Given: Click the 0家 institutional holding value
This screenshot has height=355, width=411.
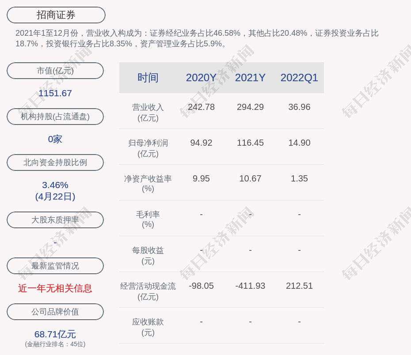Looking at the screenshot, I should click(x=55, y=139).
